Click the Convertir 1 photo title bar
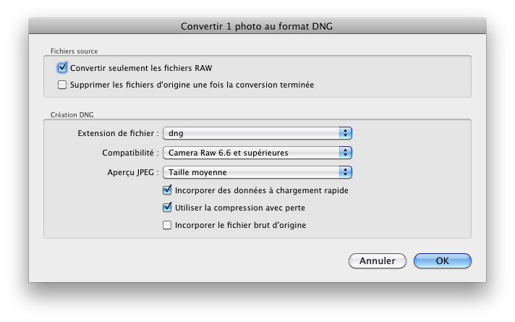Viewport: 515px width, 322px height. pos(257,26)
